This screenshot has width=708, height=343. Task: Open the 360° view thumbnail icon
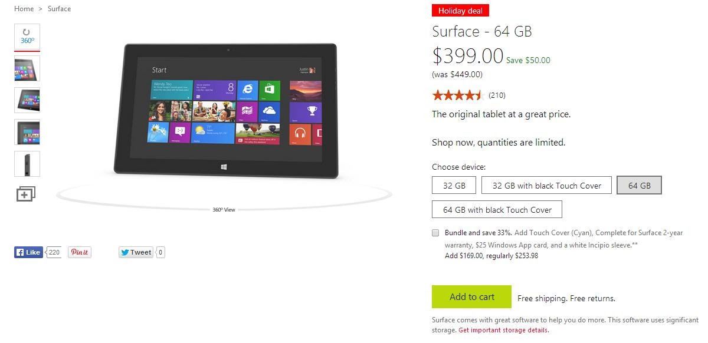tap(27, 37)
